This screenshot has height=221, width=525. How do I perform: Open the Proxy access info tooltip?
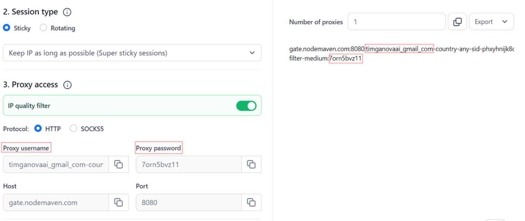[67, 85]
